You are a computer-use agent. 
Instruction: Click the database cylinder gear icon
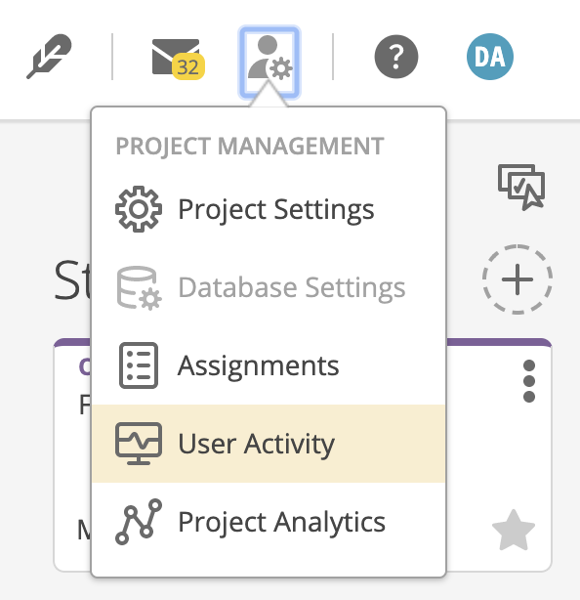pyautogui.click(x=139, y=287)
